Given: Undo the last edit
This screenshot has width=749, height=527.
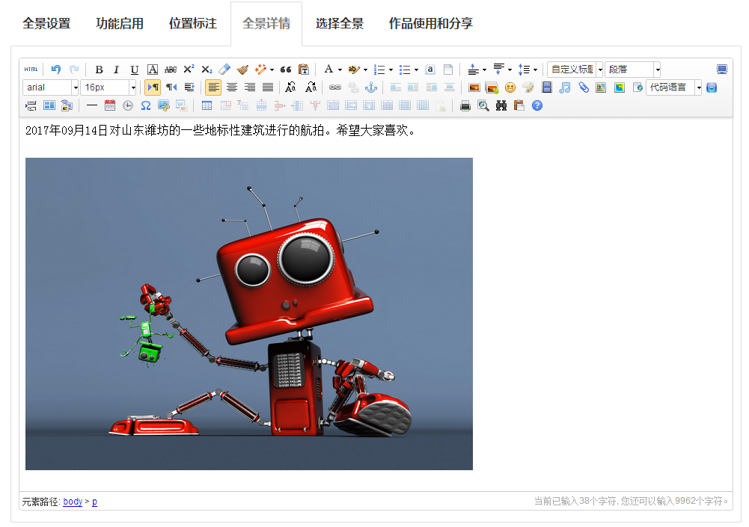Looking at the screenshot, I should point(56,70).
